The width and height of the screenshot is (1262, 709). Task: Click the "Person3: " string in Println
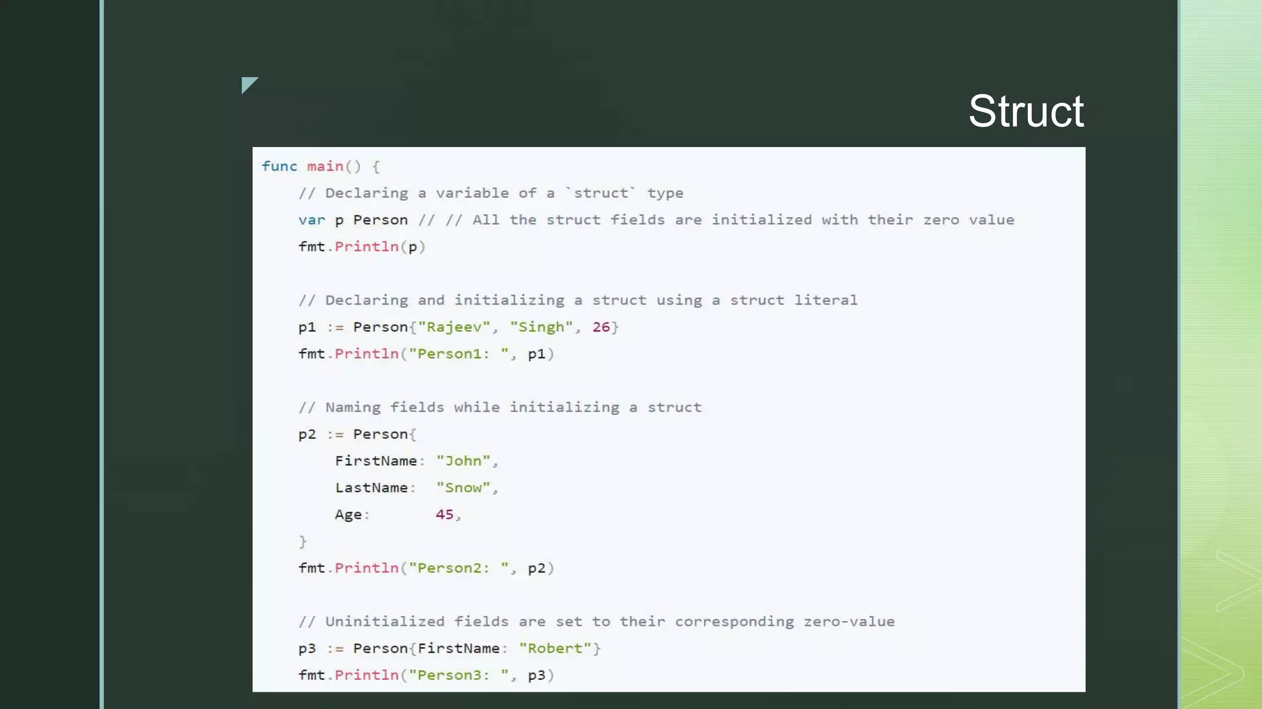point(458,675)
